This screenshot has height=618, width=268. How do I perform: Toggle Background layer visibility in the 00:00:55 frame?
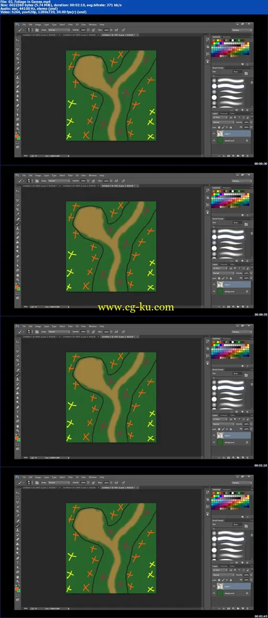click(x=214, y=291)
